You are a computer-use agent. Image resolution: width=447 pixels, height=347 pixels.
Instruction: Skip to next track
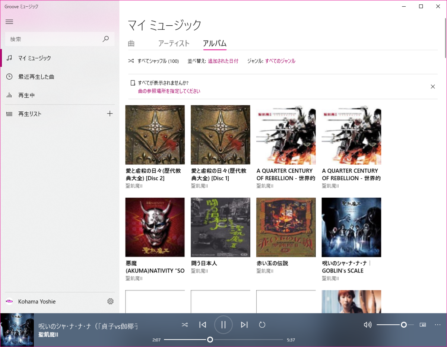[x=244, y=325]
